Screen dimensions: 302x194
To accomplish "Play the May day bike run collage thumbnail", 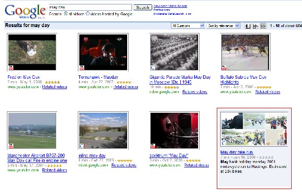I will coord(254,129).
